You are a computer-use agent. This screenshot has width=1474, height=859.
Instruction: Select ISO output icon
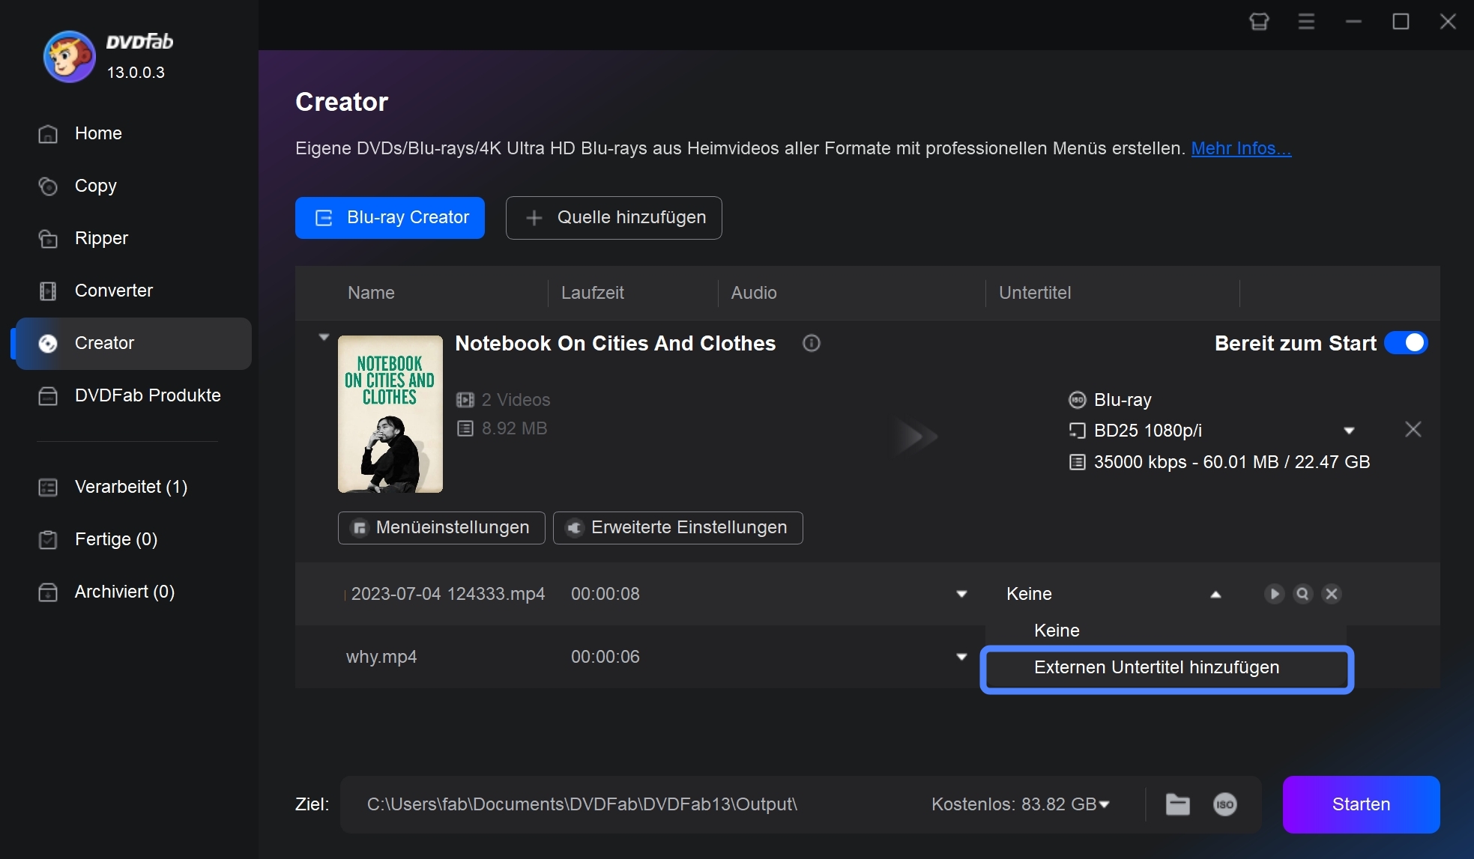tap(1225, 804)
